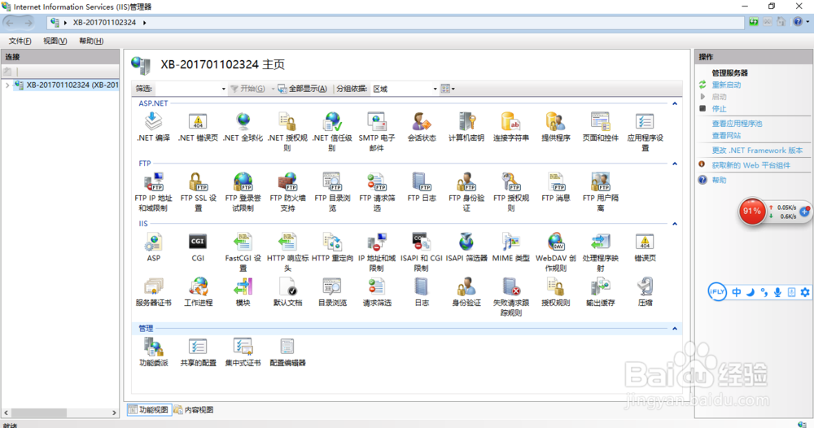This screenshot has width=814, height=428.
Task: Open 服务器证书 feature
Action: point(153,291)
